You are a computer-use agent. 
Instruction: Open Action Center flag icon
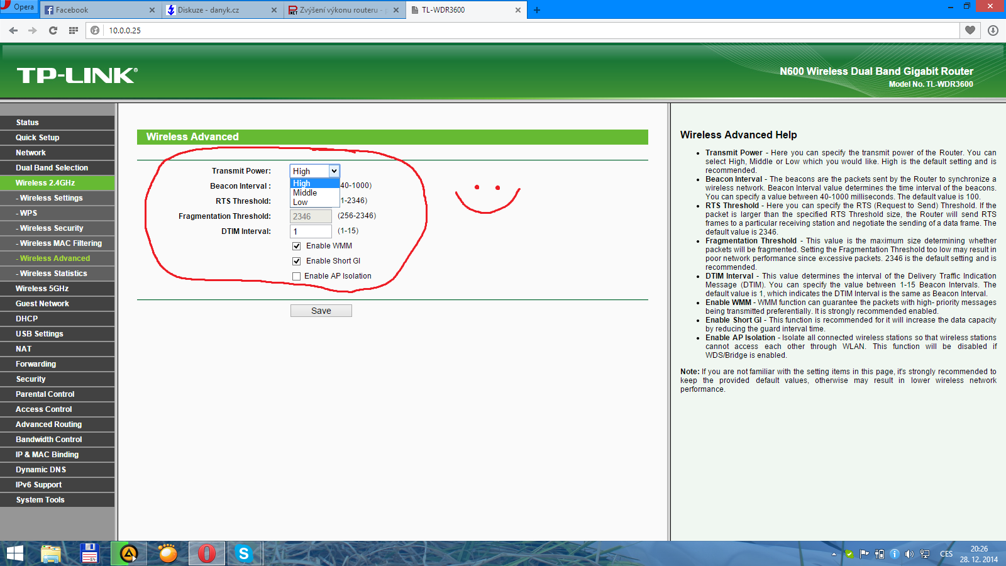864,554
